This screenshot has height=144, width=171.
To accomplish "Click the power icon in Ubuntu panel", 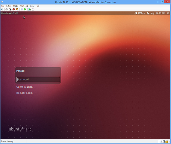I will pos(168,13).
